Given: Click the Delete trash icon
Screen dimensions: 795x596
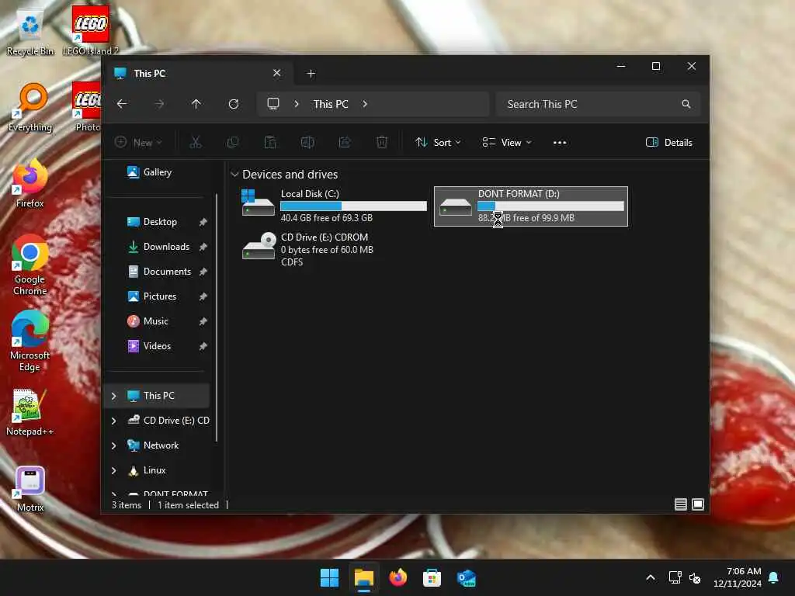Looking at the screenshot, I should point(382,143).
